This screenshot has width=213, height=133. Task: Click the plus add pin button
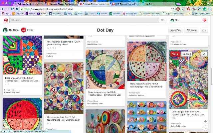coord(205,121)
